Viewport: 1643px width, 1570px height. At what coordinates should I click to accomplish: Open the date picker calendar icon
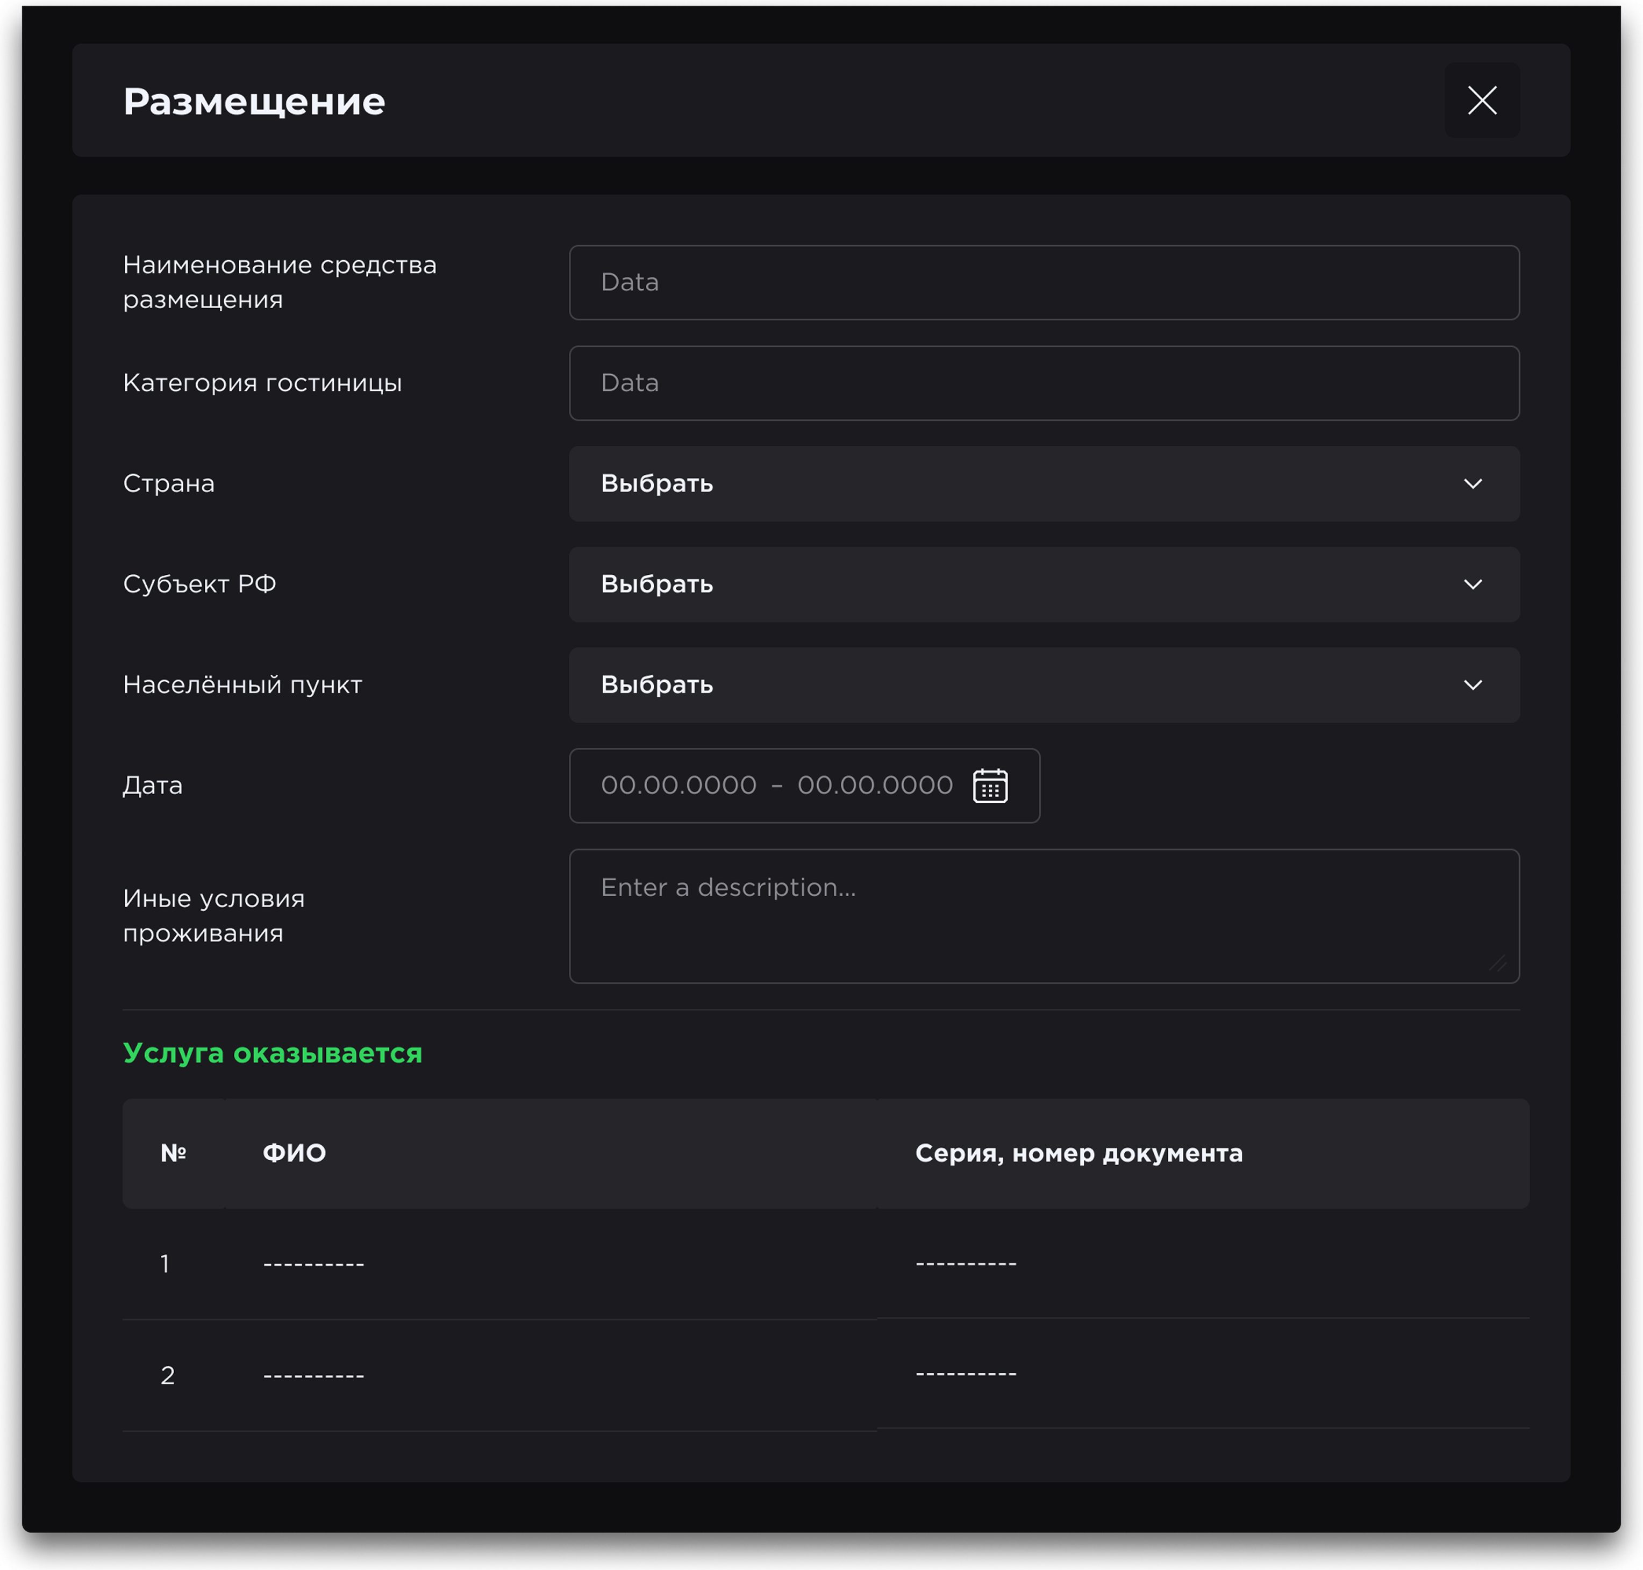(x=989, y=786)
